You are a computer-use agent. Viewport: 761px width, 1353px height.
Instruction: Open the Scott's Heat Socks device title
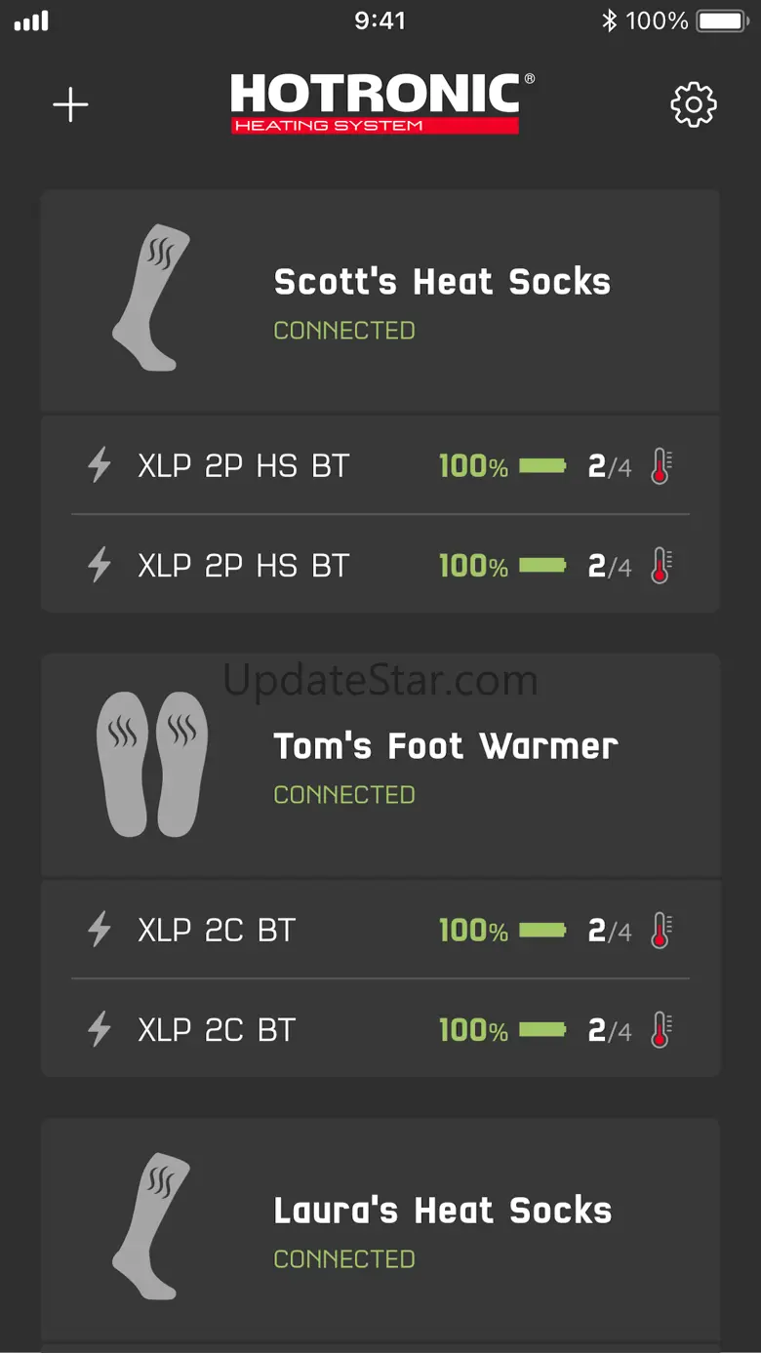(442, 282)
